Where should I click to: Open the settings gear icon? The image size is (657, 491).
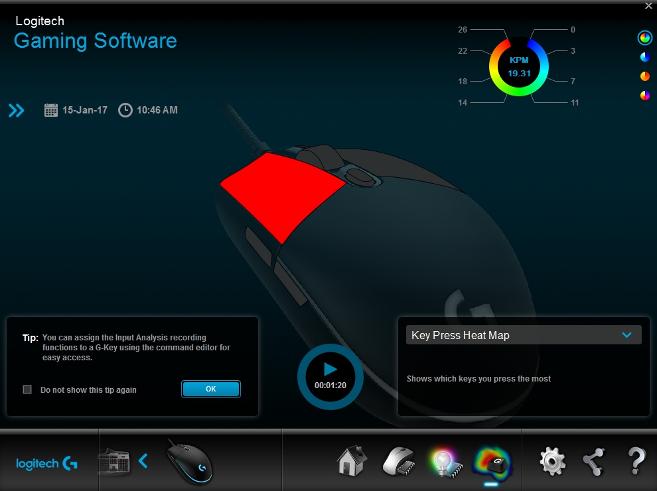(x=552, y=461)
